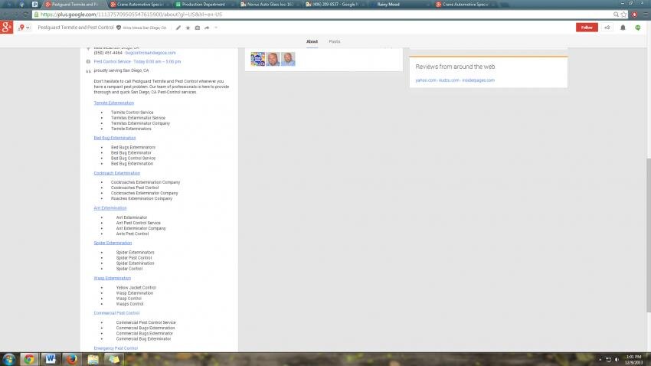Open the pinned P browser tab
The width and height of the screenshot is (651, 366).
click(35, 4)
